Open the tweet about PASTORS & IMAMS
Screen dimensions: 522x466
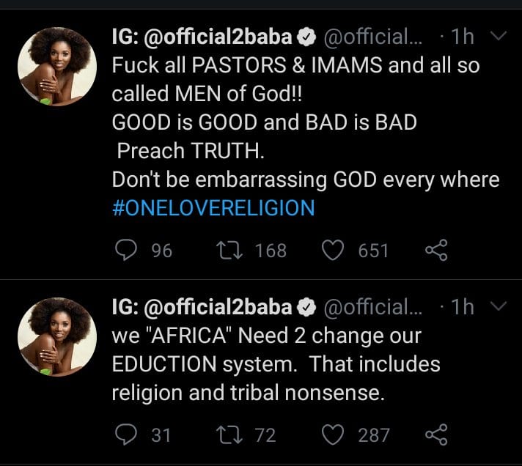pos(293,123)
